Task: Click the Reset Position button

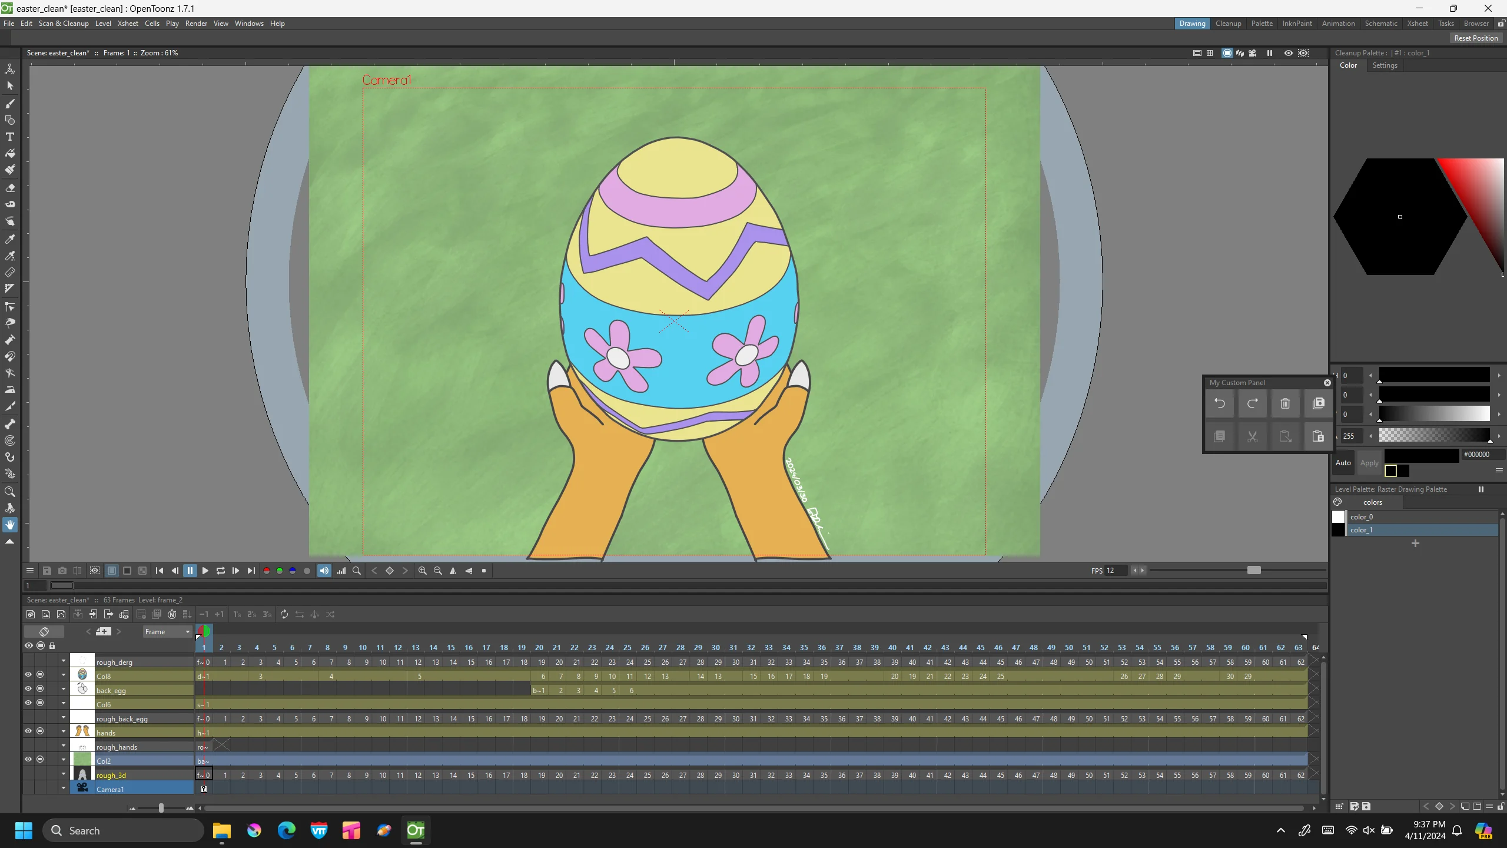Action: [x=1476, y=38]
